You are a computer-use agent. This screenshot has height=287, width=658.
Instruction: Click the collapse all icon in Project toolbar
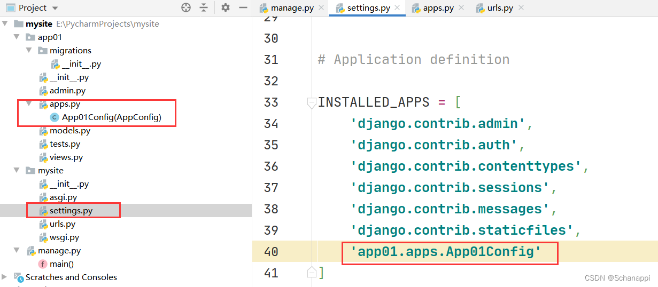pos(204,7)
